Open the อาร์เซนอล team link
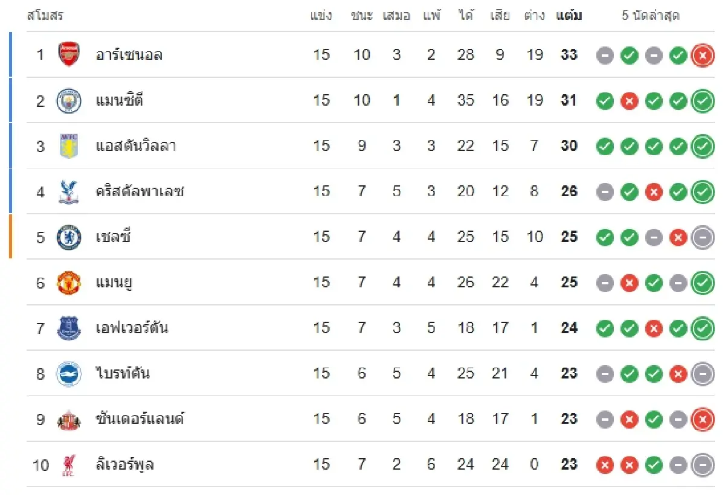Image resolution: width=725 pixels, height=495 pixels. 129,55
